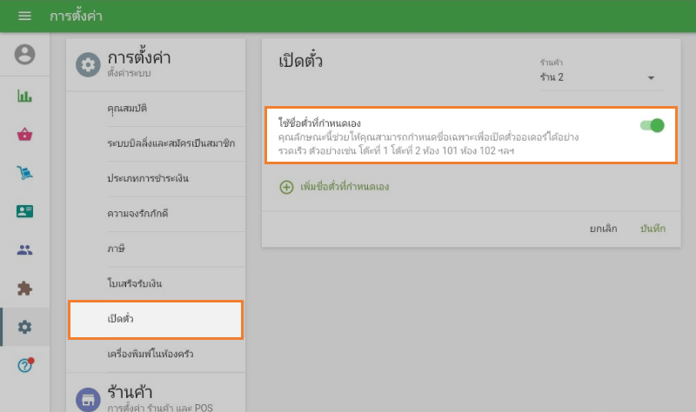Select เปิดตั๋ว menu item
Viewport: 696px width, 412px height.
[156, 319]
